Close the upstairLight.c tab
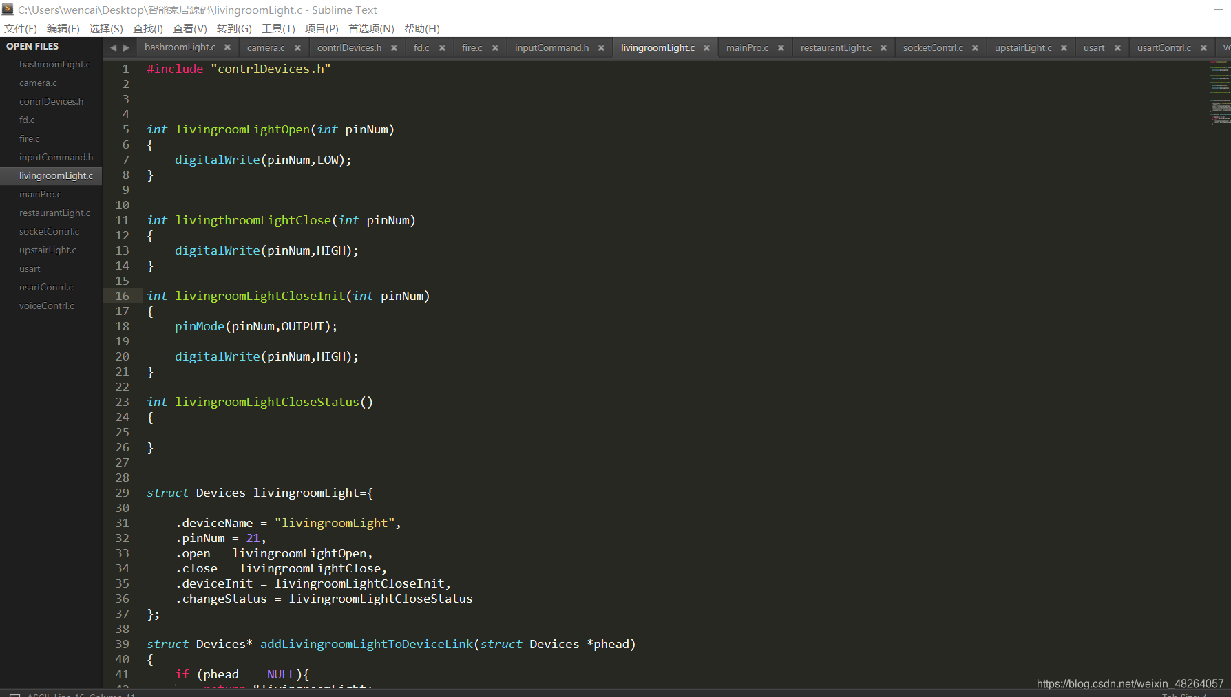The image size is (1231, 697). click(1064, 47)
